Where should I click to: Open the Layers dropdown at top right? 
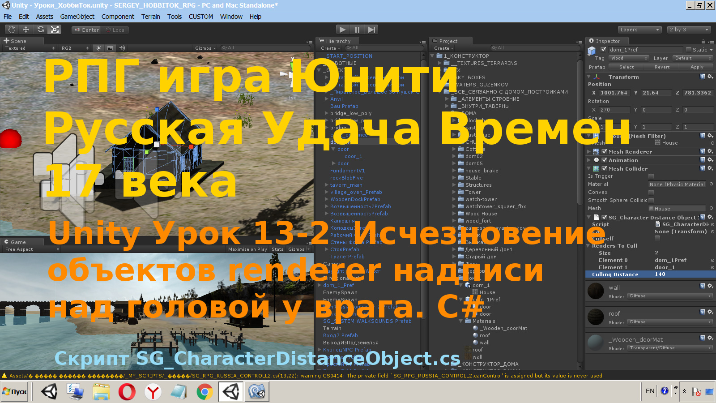(x=639, y=29)
